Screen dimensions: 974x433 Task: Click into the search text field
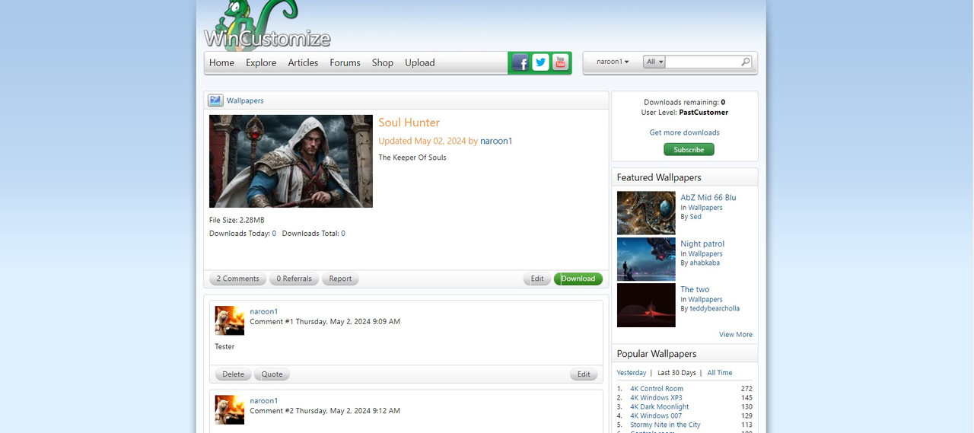coord(703,62)
